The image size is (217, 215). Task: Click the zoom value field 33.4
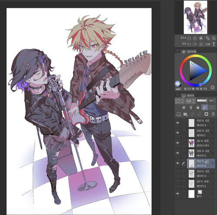[x=183, y=38]
